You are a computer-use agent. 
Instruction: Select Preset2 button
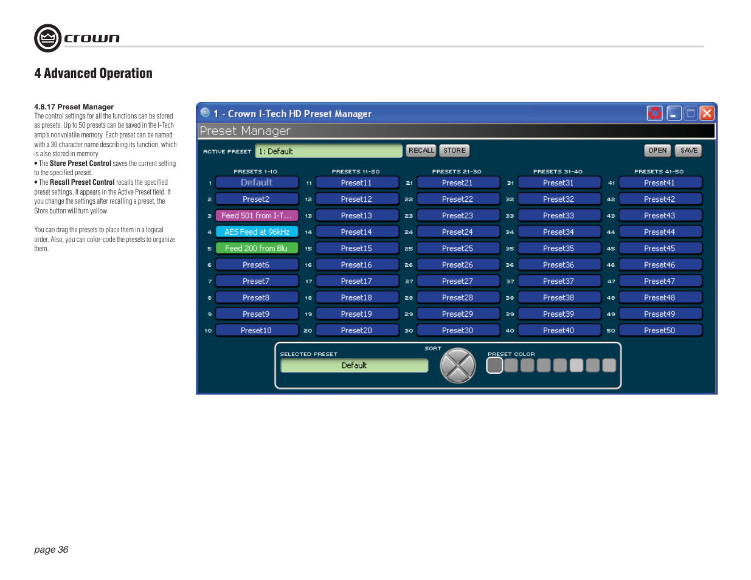coord(257,199)
